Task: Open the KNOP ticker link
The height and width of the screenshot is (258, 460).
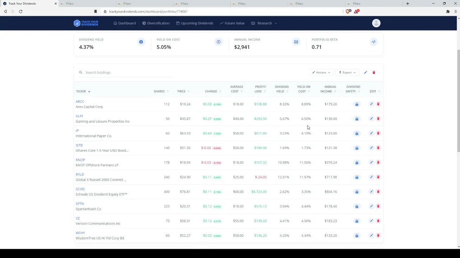Action: [80, 160]
